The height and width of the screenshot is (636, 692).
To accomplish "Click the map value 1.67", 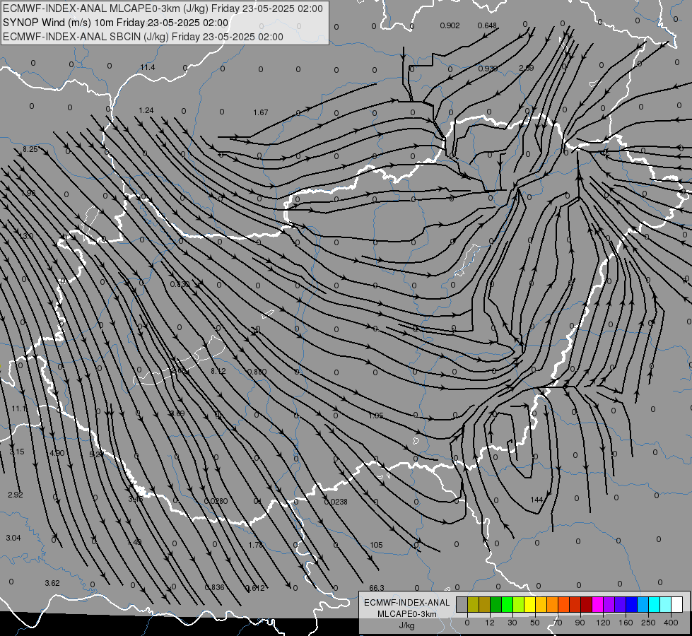I will click(261, 112).
